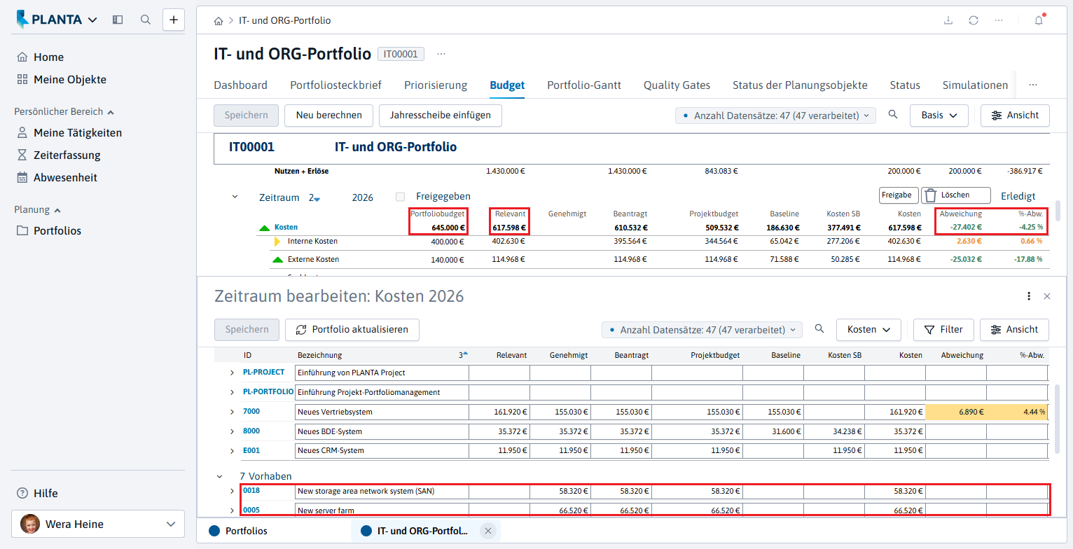Open the Basis dropdown
This screenshot has height=549, width=1073.
pos(939,116)
